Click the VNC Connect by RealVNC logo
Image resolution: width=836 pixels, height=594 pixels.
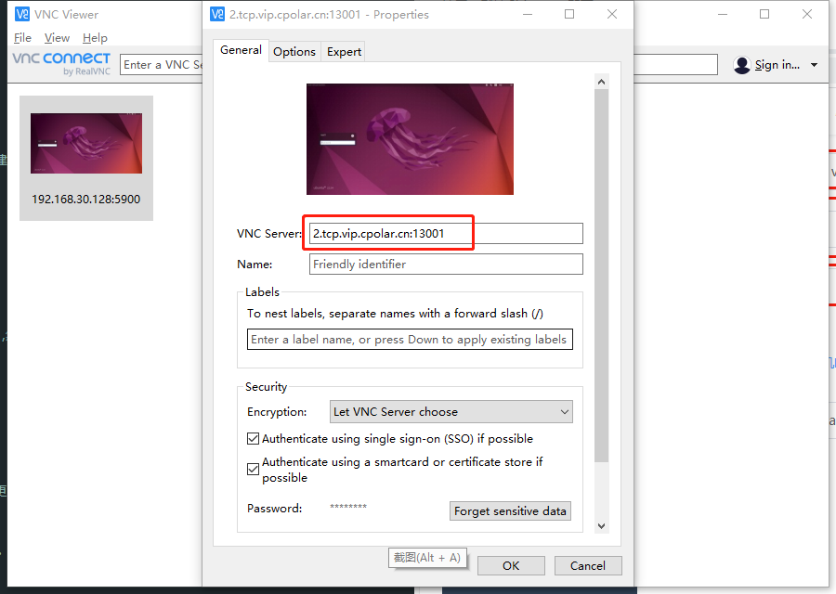tap(61, 63)
